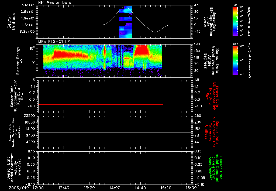Image resolution: width=276 pixels, height=191 pixels.
Task: Click the white sun elevation curve peak
Action: 125,7
